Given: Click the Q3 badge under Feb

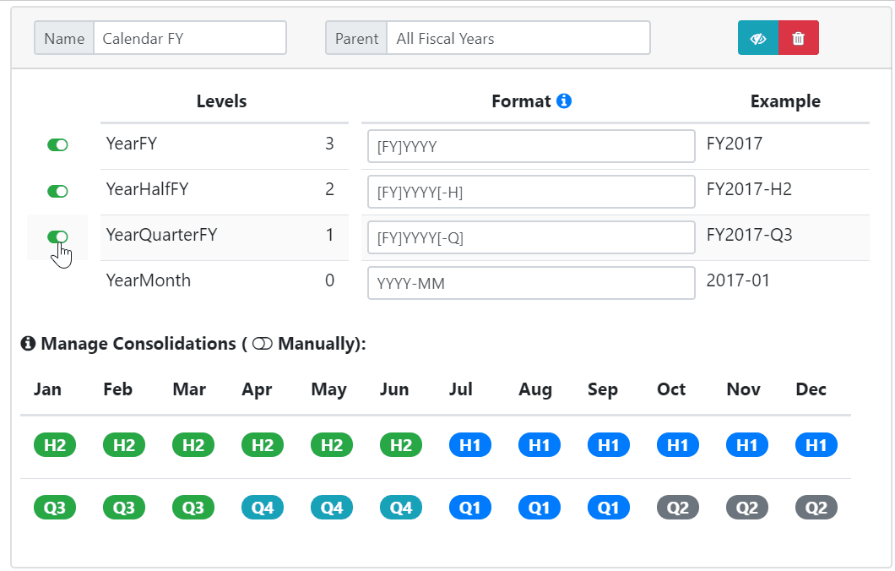Looking at the screenshot, I should tap(124, 508).
